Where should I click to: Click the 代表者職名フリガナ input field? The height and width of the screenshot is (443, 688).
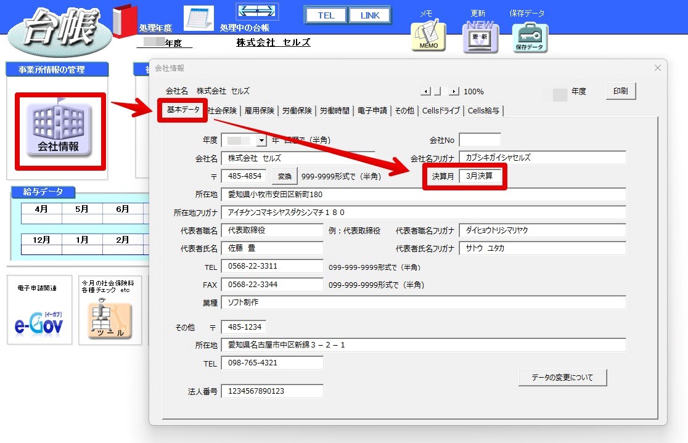tap(543, 230)
